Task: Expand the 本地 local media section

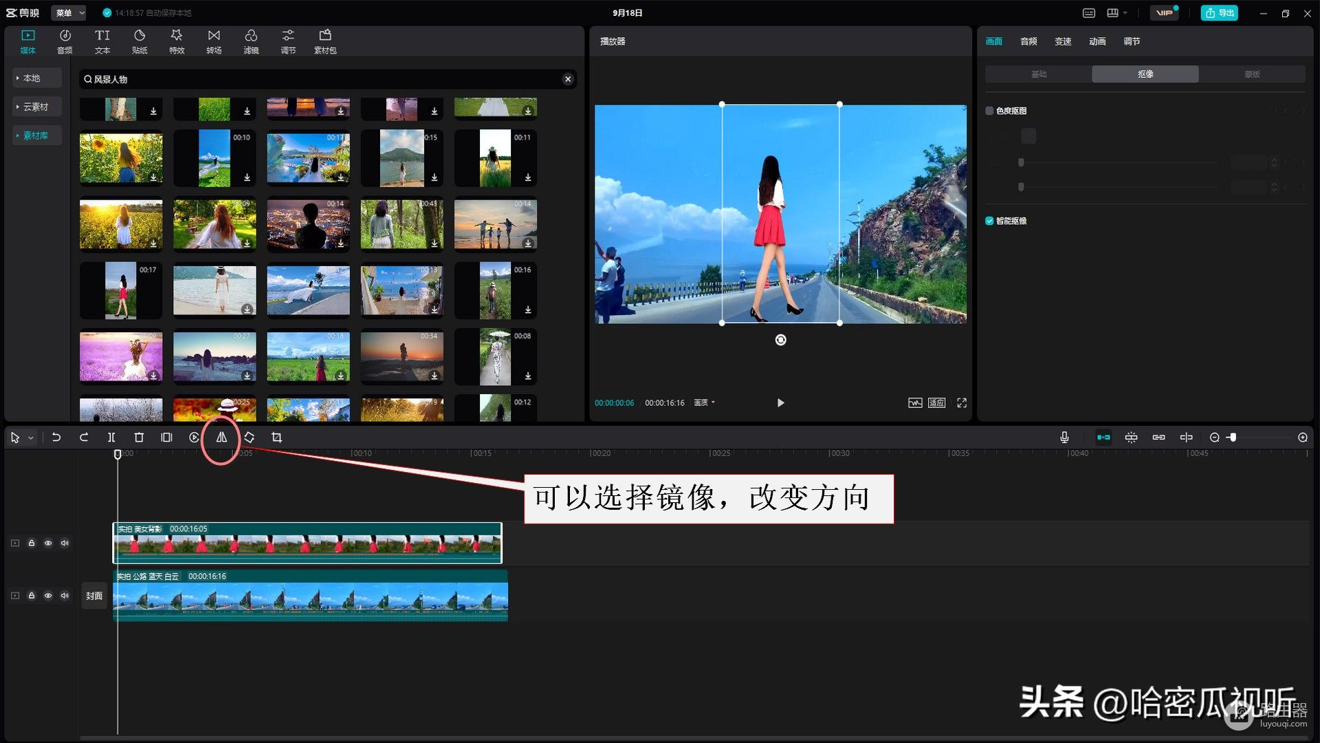Action: 32,78
